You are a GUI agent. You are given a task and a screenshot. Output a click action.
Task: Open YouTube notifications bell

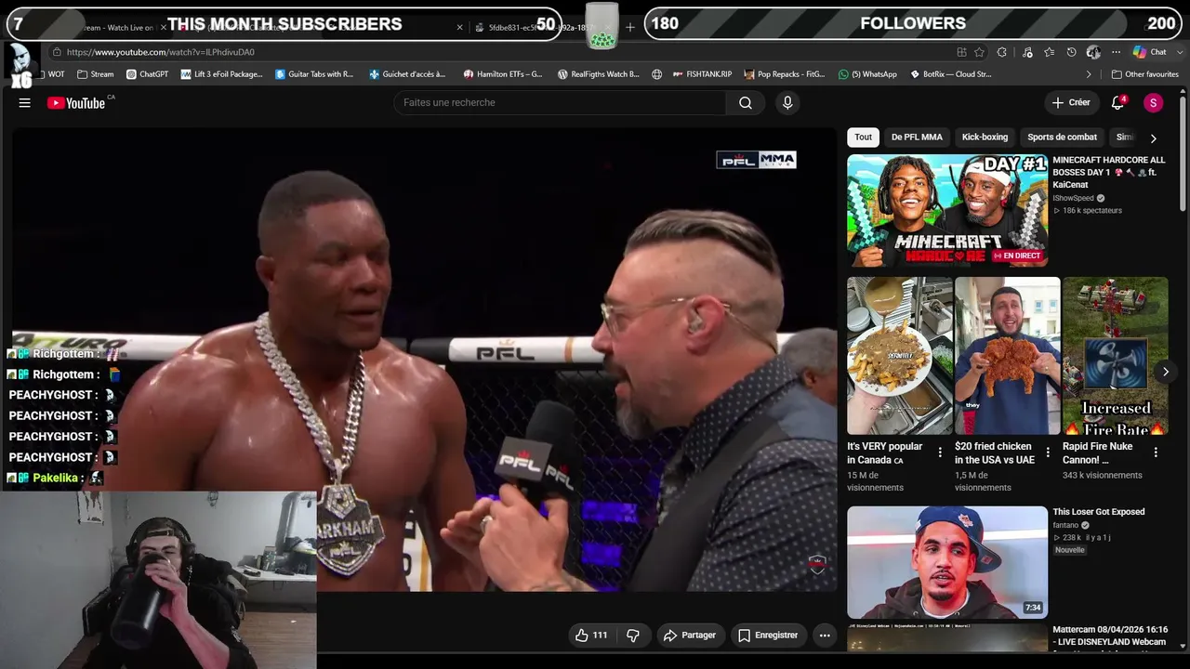[1118, 103]
